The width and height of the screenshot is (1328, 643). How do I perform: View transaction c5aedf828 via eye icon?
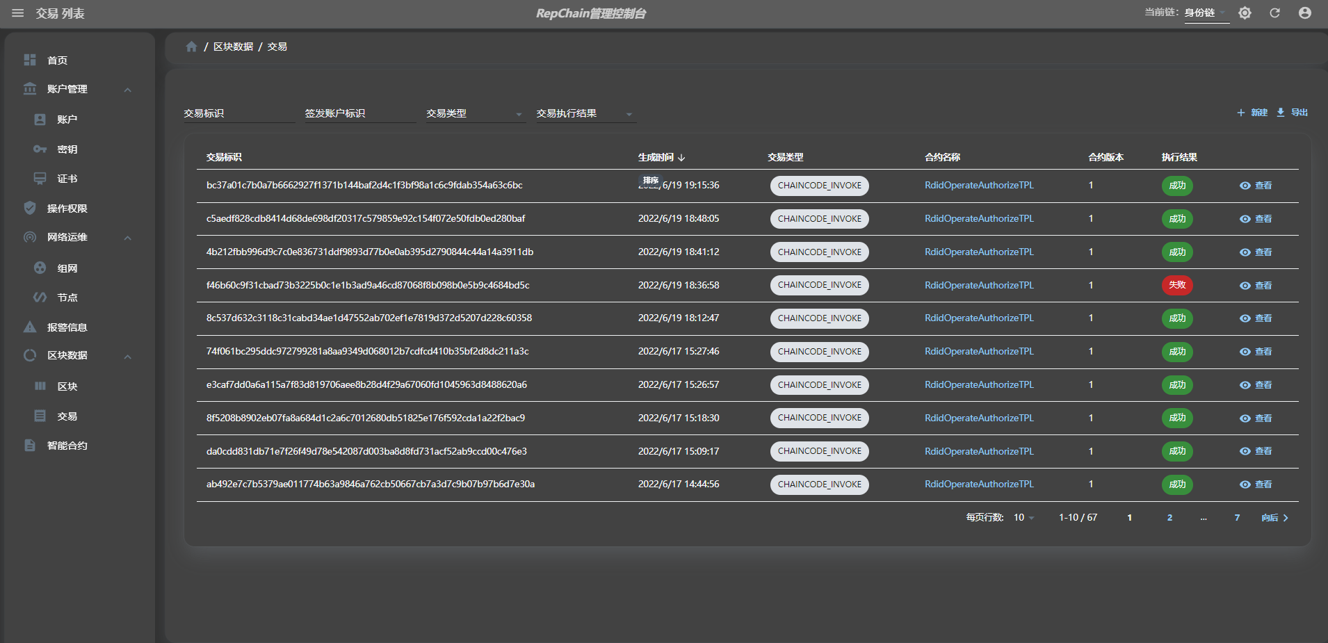1245,219
